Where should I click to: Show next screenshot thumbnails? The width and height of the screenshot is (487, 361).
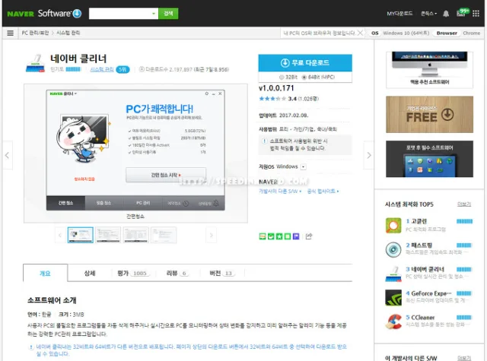pos(212,235)
